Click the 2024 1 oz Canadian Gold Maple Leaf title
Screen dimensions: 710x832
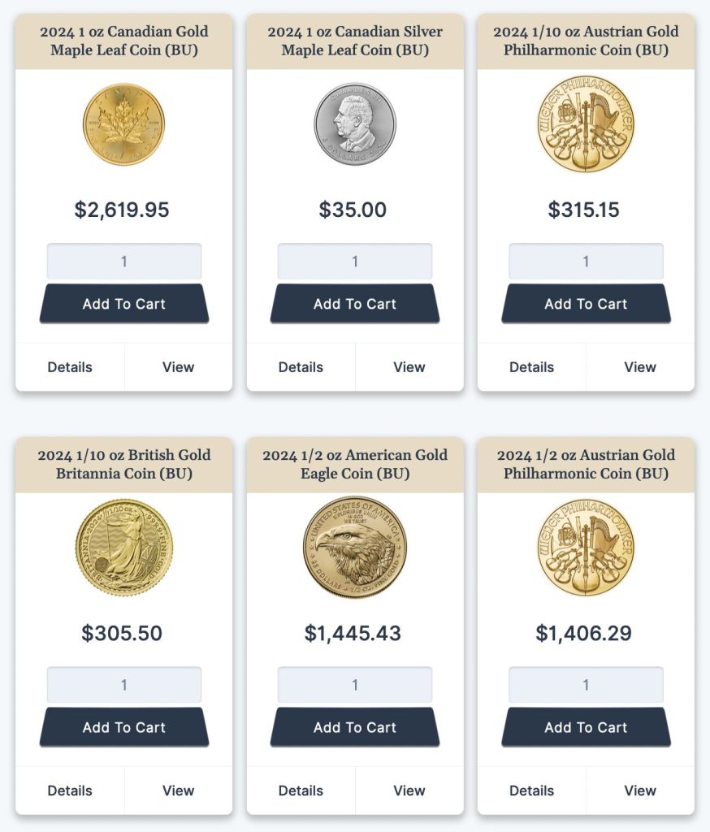tap(123, 41)
